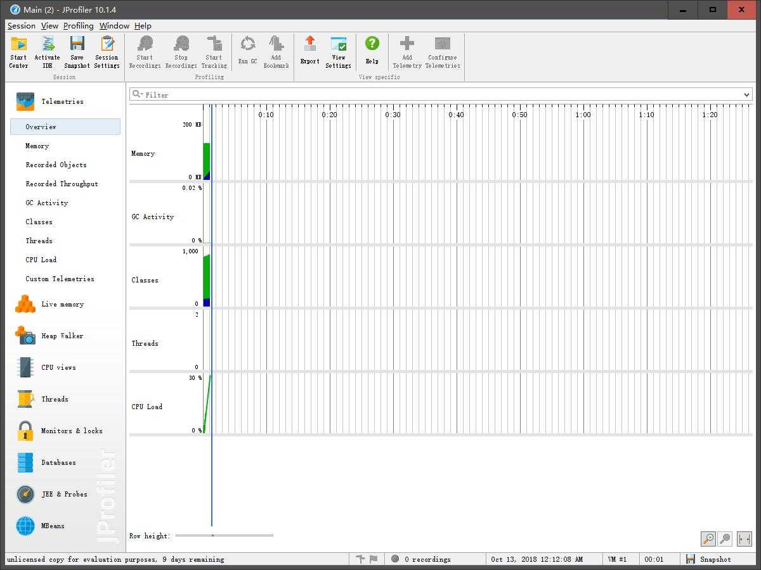
Task: Select Recorded Throughput item
Action: coord(62,184)
